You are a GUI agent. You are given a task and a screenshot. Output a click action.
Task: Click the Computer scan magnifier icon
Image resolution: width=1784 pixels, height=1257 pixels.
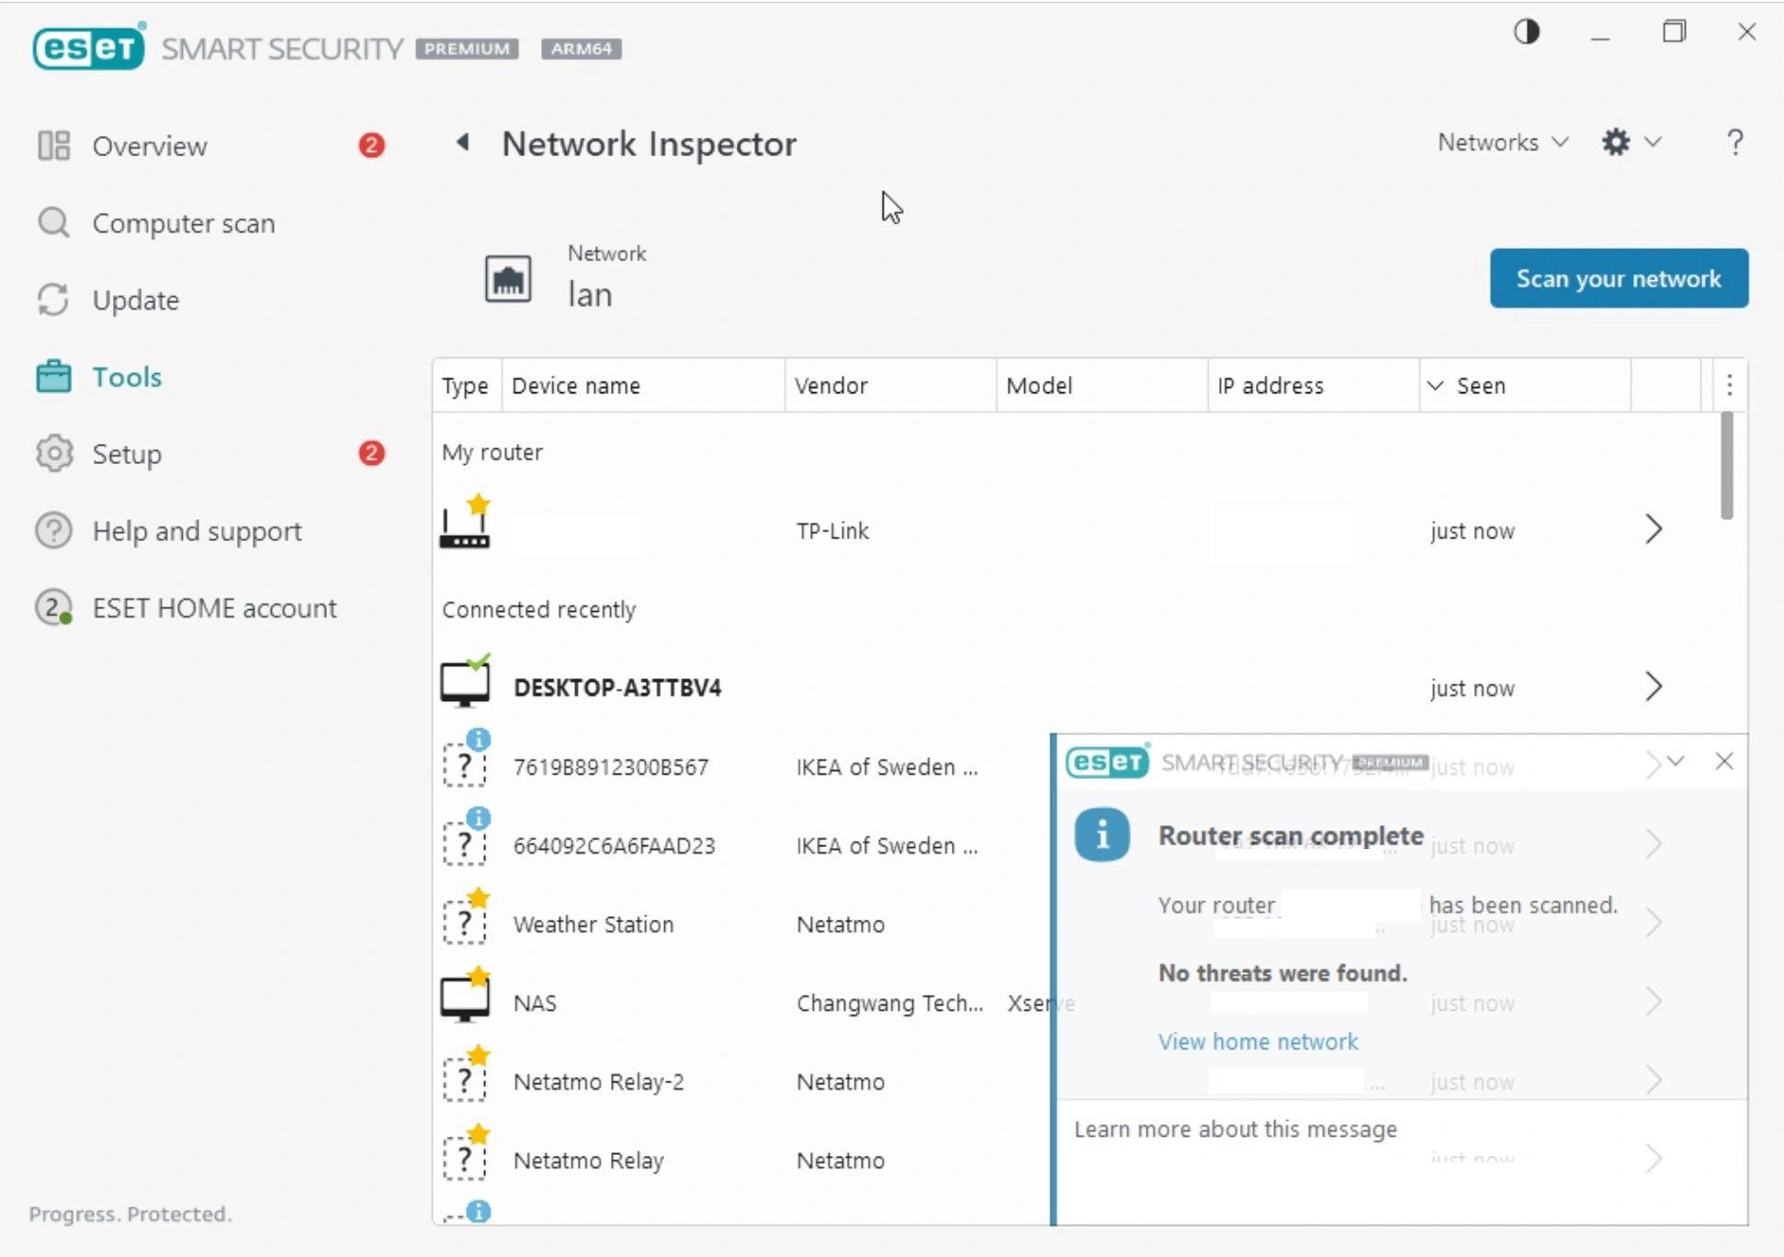tap(54, 222)
